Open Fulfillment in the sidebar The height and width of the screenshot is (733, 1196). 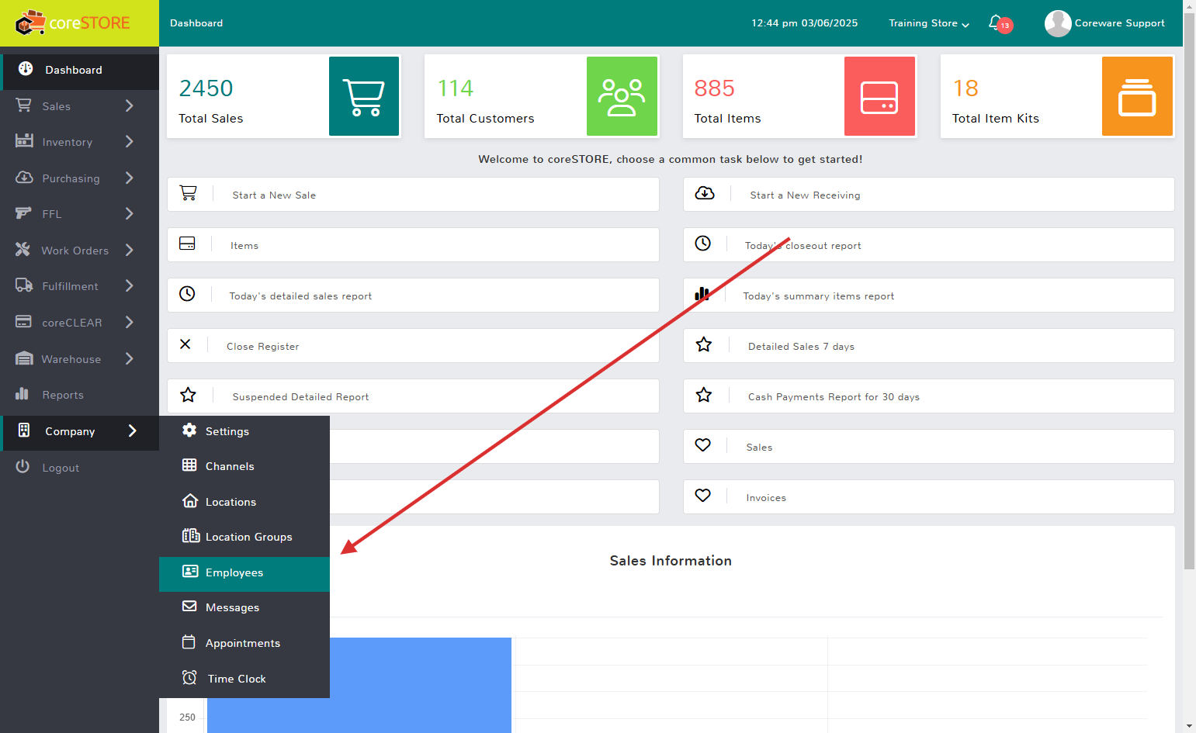[x=79, y=286]
